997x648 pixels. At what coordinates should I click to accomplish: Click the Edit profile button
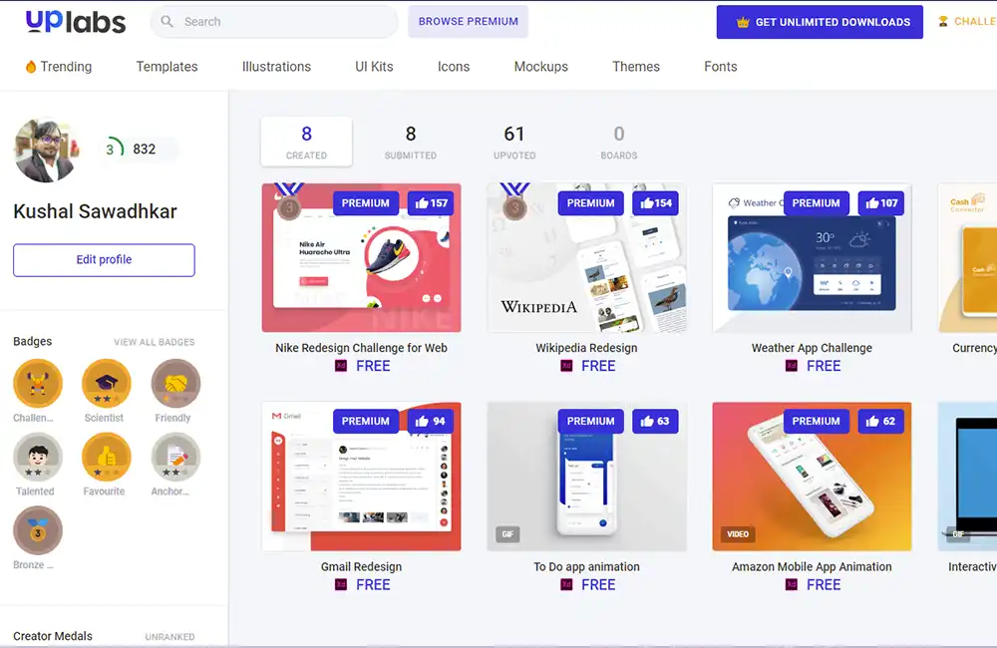coord(105,260)
